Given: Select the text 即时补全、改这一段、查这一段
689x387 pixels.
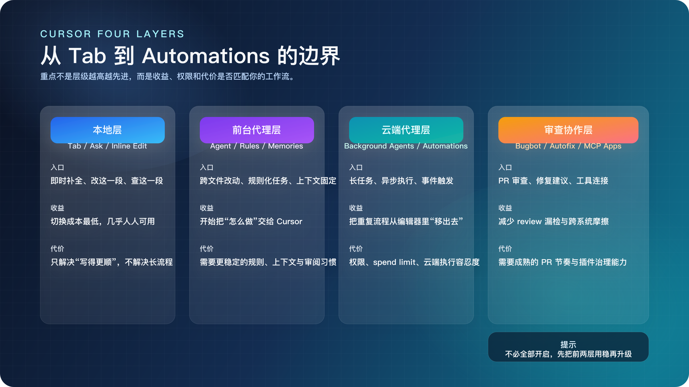Looking at the screenshot, I should [x=107, y=181].
